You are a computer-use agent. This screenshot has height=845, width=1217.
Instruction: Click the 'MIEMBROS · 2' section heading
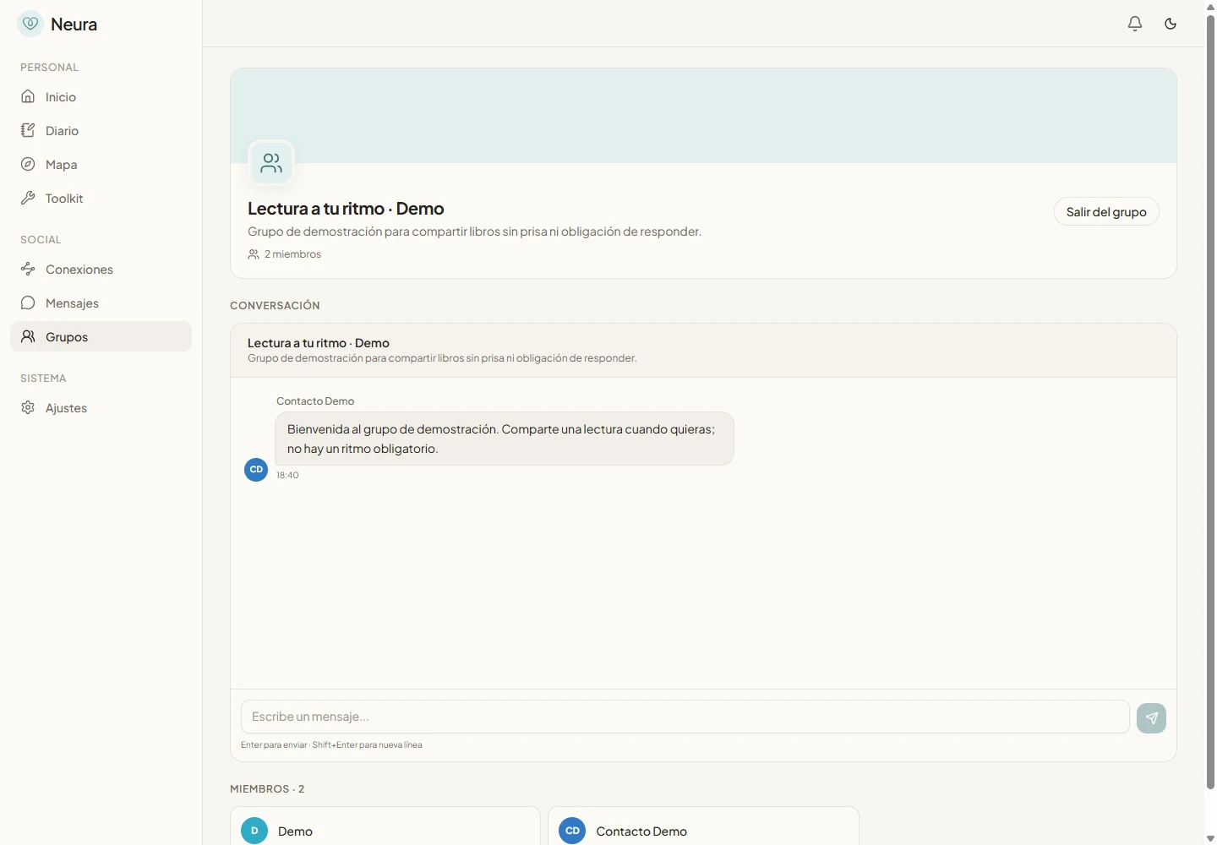267,789
